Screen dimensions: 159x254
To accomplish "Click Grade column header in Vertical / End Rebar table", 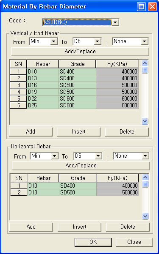I will coord(77,64).
